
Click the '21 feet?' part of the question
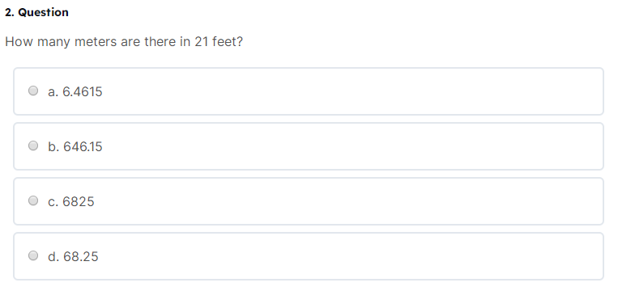(x=219, y=42)
